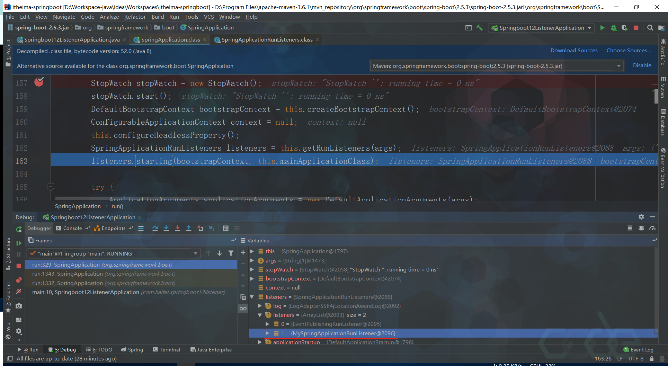Image resolution: width=668 pixels, height=366 pixels.
Task: Switch to the Console tab in the Debug panel
Action: tap(73, 228)
